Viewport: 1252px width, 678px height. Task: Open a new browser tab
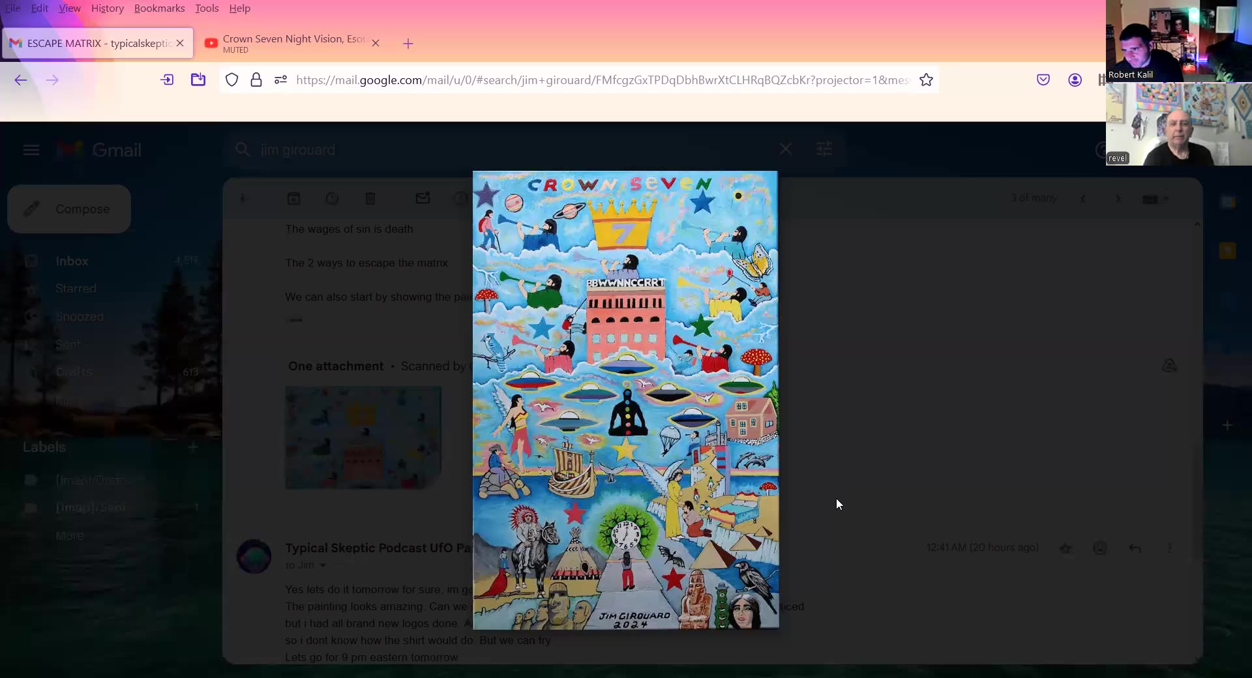click(x=408, y=44)
